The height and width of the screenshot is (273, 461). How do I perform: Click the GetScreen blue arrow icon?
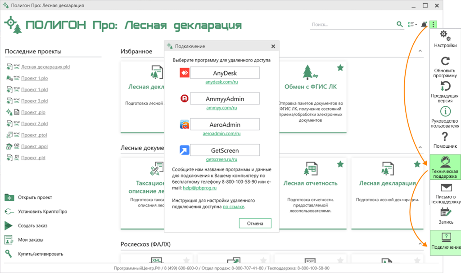(x=184, y=150)
